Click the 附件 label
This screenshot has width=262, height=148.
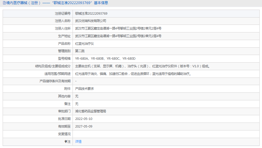click(x=67, y=89)
